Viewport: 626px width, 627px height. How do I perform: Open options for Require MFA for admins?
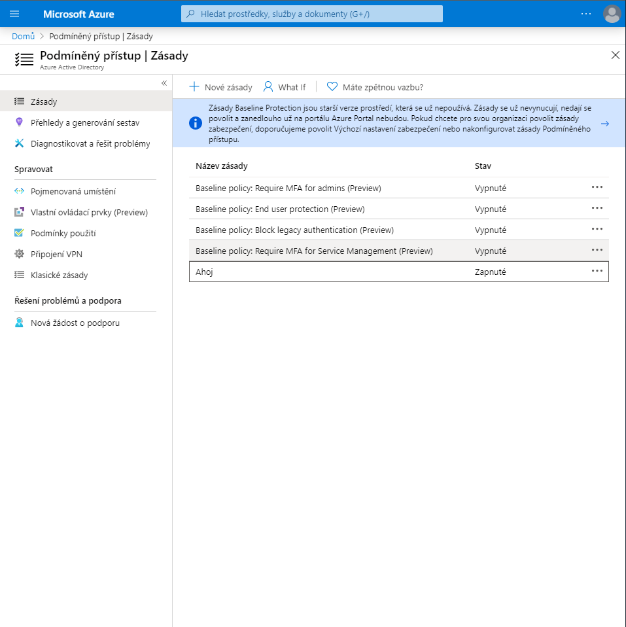coord(597,187)
